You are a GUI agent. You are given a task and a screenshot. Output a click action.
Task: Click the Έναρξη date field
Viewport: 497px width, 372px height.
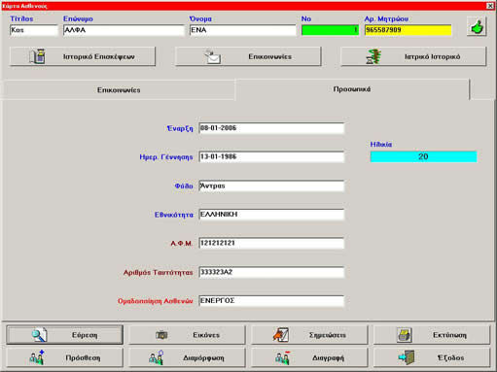(271, 128)
